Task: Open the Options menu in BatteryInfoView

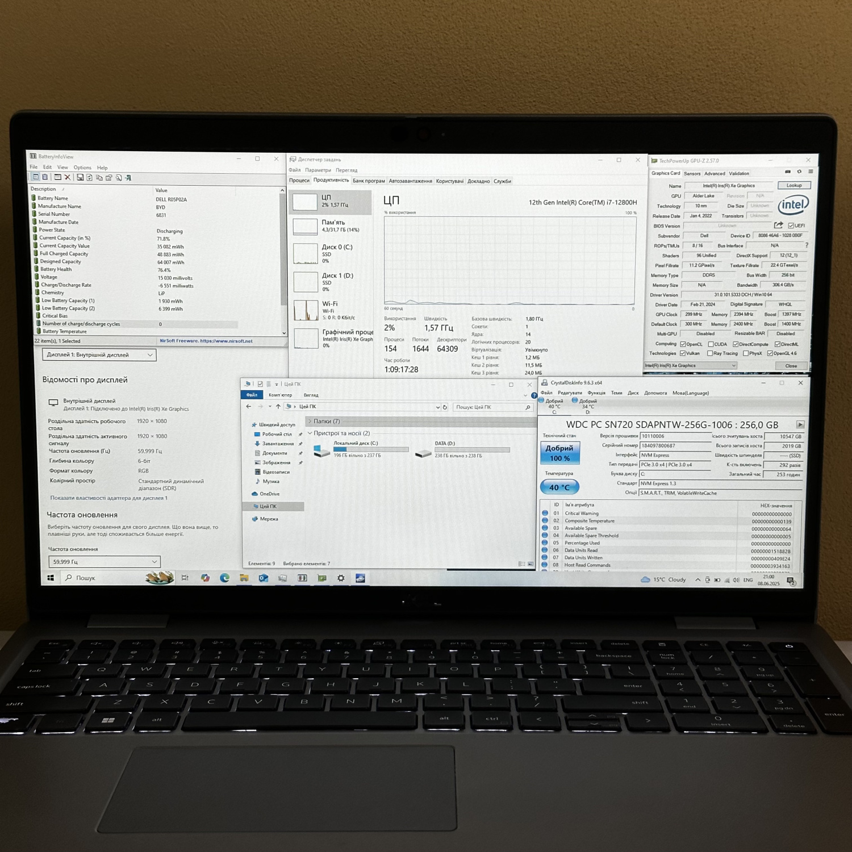Action: (x=82, y=168)
